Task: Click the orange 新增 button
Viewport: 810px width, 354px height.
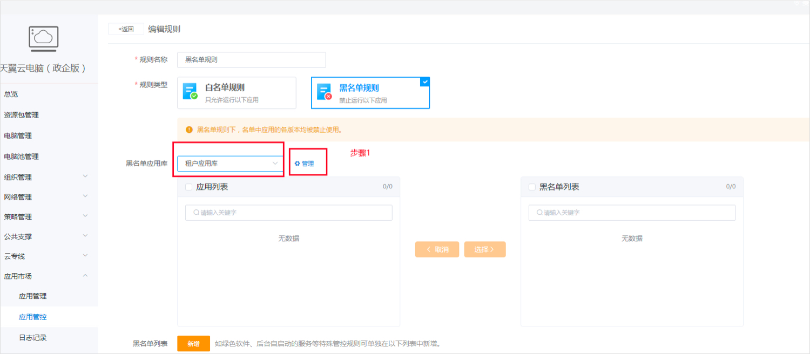Action: [x=193, y=343]
